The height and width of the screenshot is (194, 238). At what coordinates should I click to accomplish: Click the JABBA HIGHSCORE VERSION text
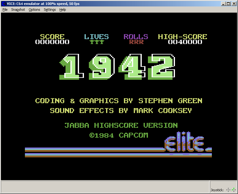[121, 125]
